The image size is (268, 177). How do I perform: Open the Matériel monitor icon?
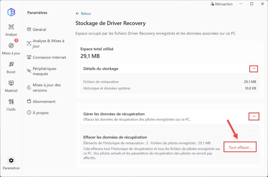tap(11, 83)
